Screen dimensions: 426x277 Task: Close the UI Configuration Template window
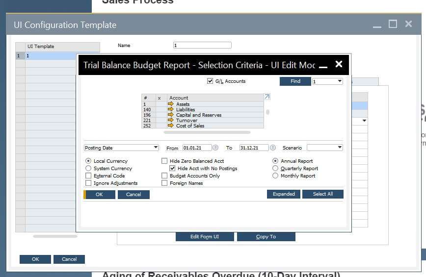click(x=408, y=24)
